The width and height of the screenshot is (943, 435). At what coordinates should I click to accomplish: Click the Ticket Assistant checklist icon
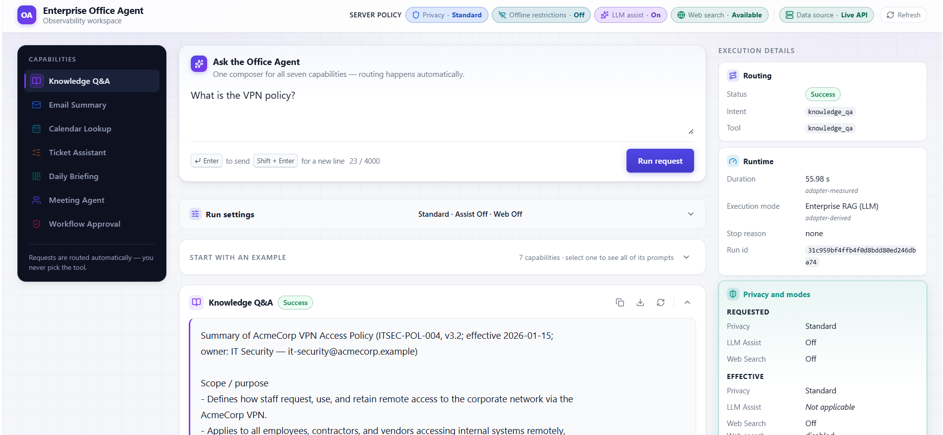pyautogui.click(x=37, y=152)
